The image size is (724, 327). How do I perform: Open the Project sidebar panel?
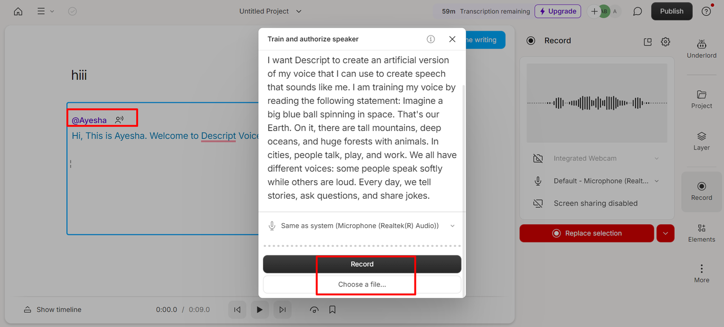701,99
